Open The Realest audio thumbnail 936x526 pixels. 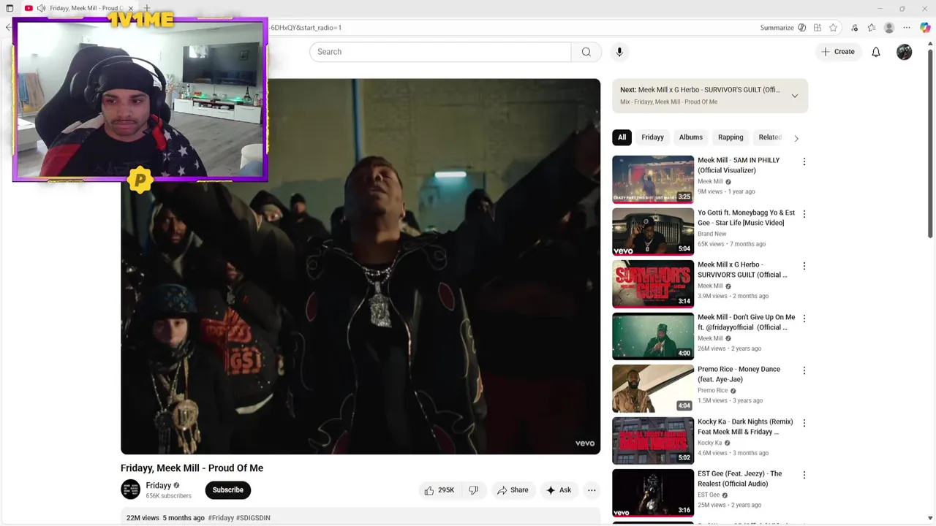[x=653, y=492]
